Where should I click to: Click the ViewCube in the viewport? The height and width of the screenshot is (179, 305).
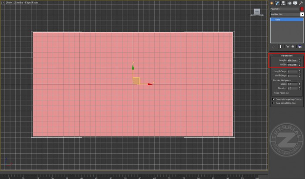[257, 12]
